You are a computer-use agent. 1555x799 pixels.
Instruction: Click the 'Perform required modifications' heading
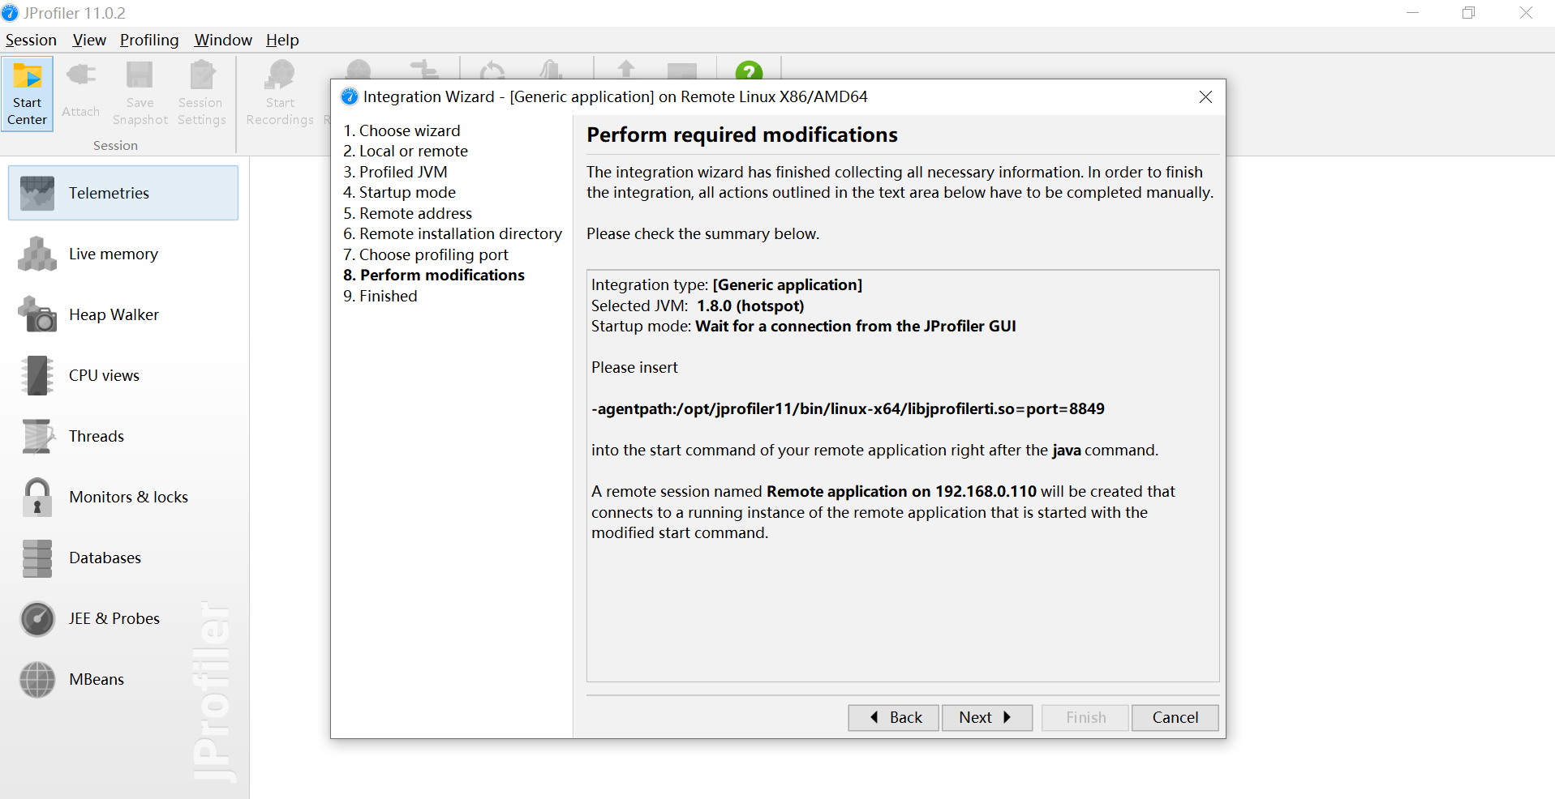[742, 135]
